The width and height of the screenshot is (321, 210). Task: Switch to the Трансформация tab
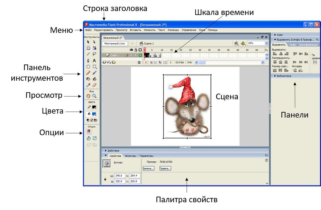(x=308, y=45)
